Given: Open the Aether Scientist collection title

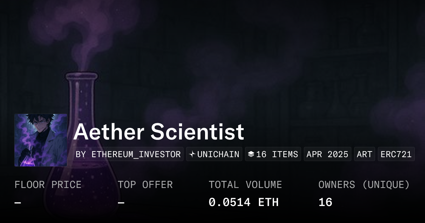Looking at the screenshot, I should (x=159, y=132).
